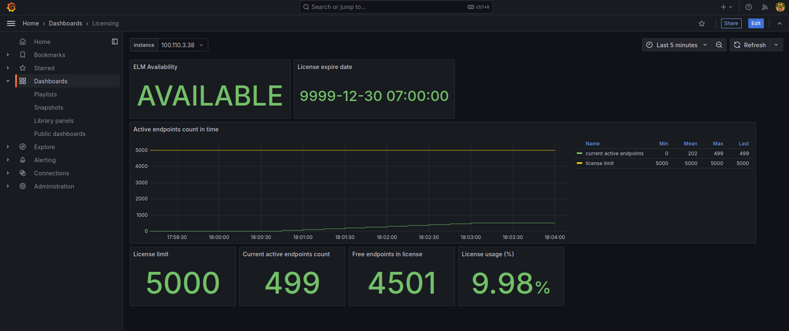Open Snapshots in the sidebar
The width and height of the screenshot is (789, 331).
pos(49,108)
